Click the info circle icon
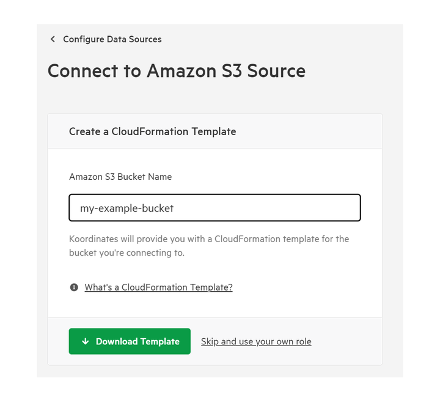 coord(74,287)
